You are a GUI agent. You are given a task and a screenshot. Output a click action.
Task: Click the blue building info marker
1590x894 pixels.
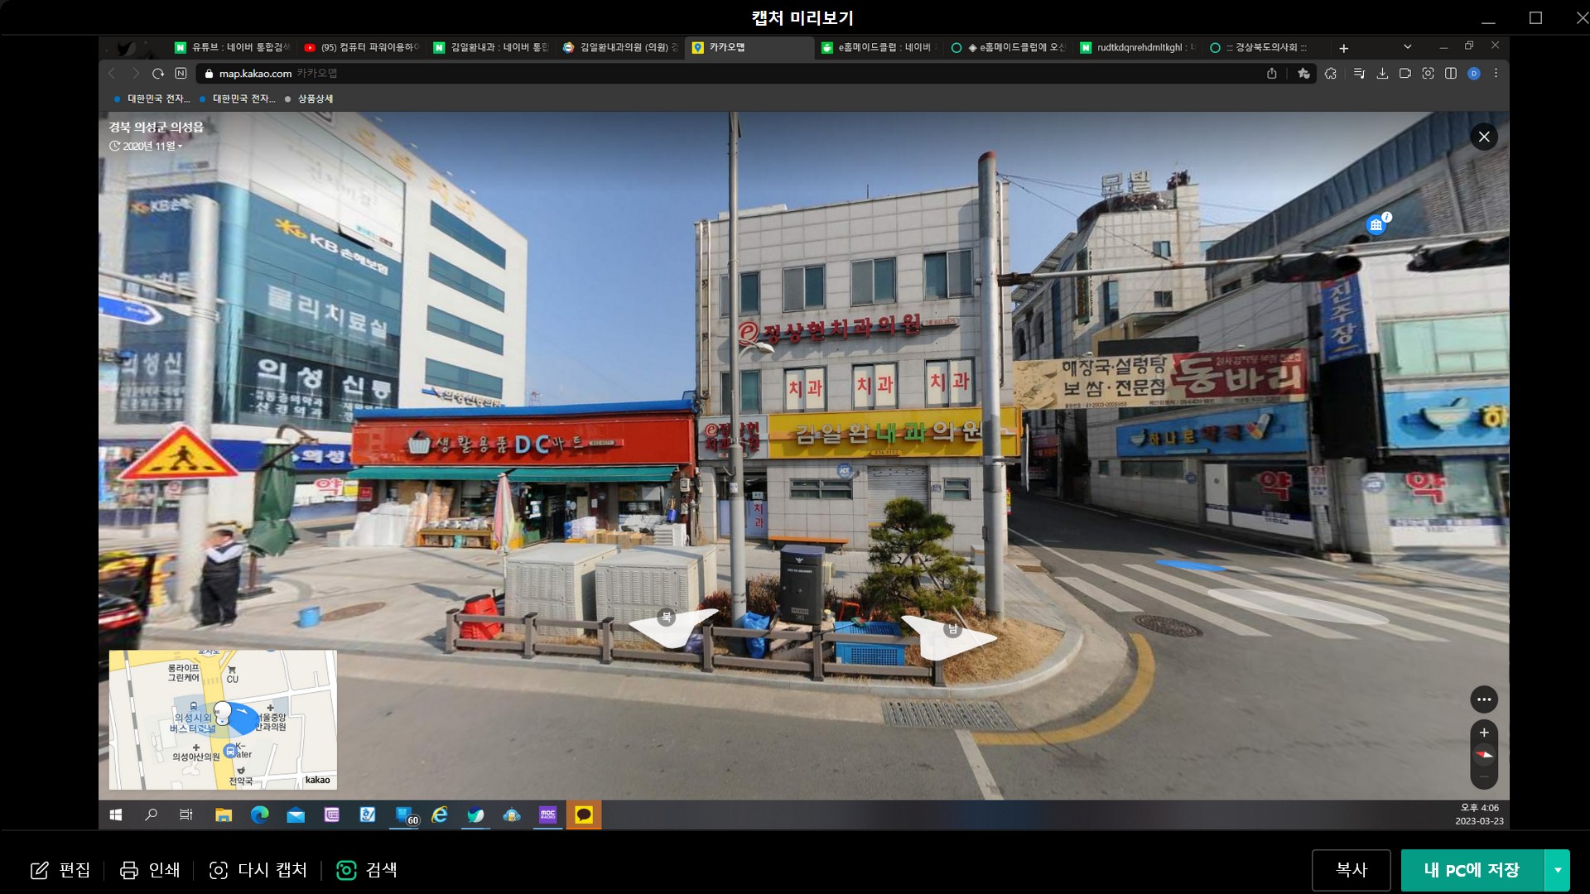(1376, 224)
